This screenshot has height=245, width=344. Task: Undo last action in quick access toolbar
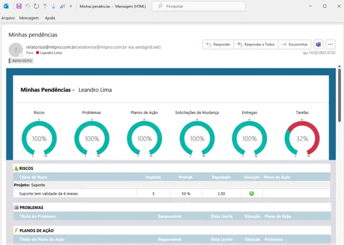point(28,6)
